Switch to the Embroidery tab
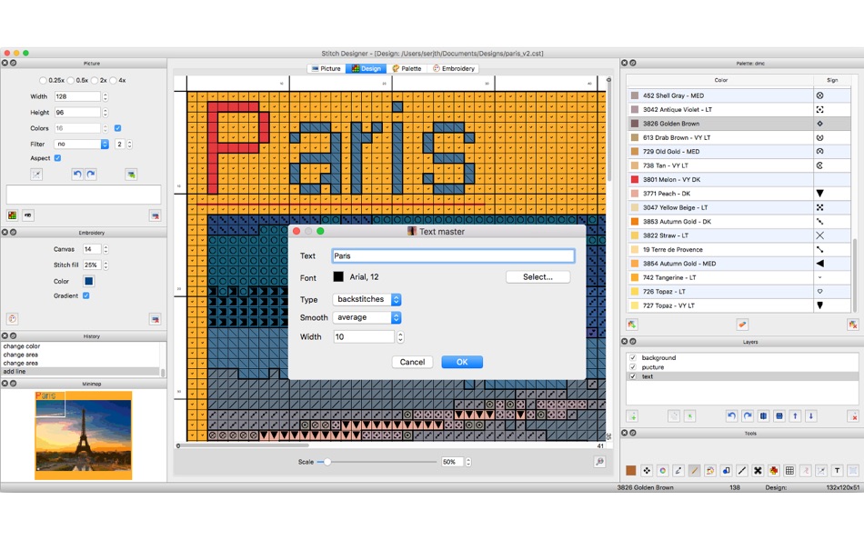 [454, 69]
